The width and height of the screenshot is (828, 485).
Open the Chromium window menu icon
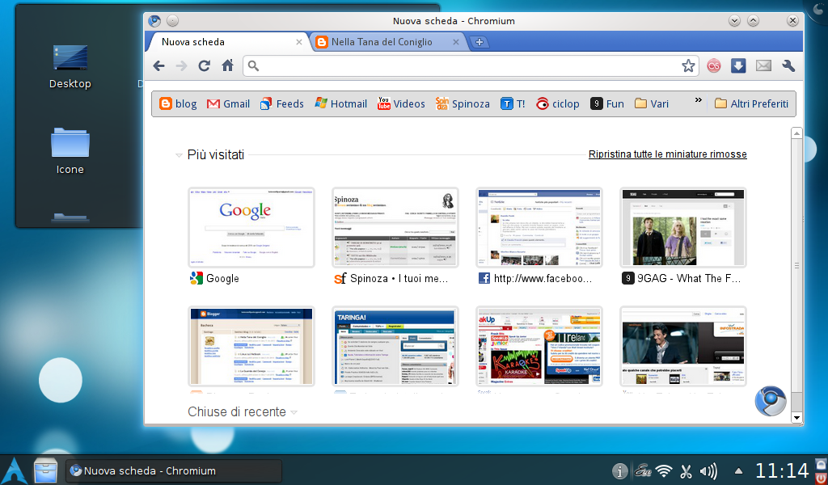154,20
